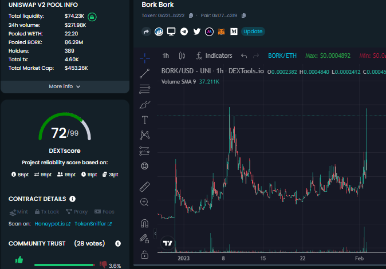
Task: Redo the chart action
Action: (x=256, y=56)
